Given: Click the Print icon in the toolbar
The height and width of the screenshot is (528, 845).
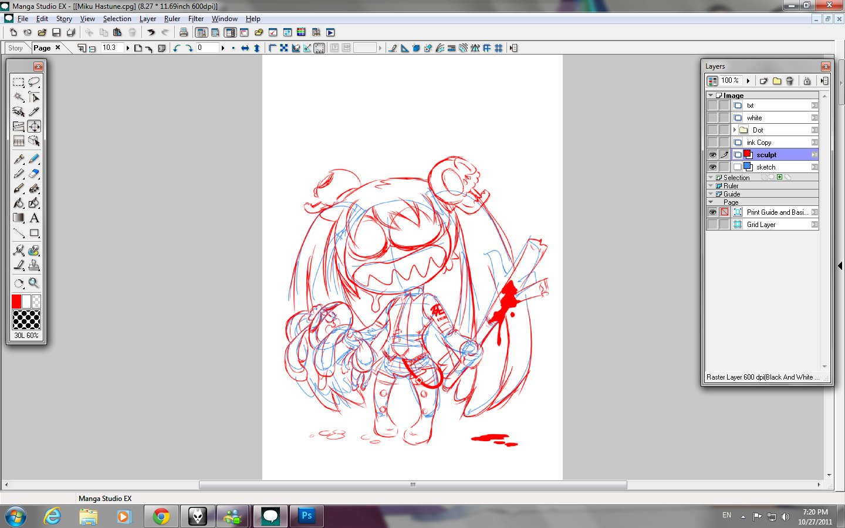Looking at the screenshot, I should point(184,32).
